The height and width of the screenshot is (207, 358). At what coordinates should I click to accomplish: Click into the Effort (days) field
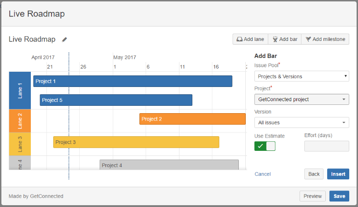(326, 146)
